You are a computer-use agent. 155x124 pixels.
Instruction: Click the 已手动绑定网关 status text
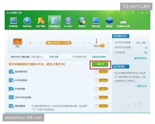80,57
